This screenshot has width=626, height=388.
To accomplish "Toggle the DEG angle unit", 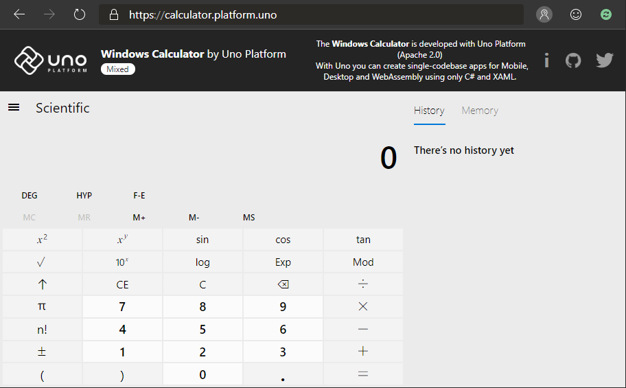I will click(30, 196).
